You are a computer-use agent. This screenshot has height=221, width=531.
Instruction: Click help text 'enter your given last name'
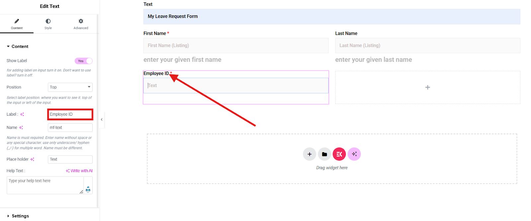(373, 60)
